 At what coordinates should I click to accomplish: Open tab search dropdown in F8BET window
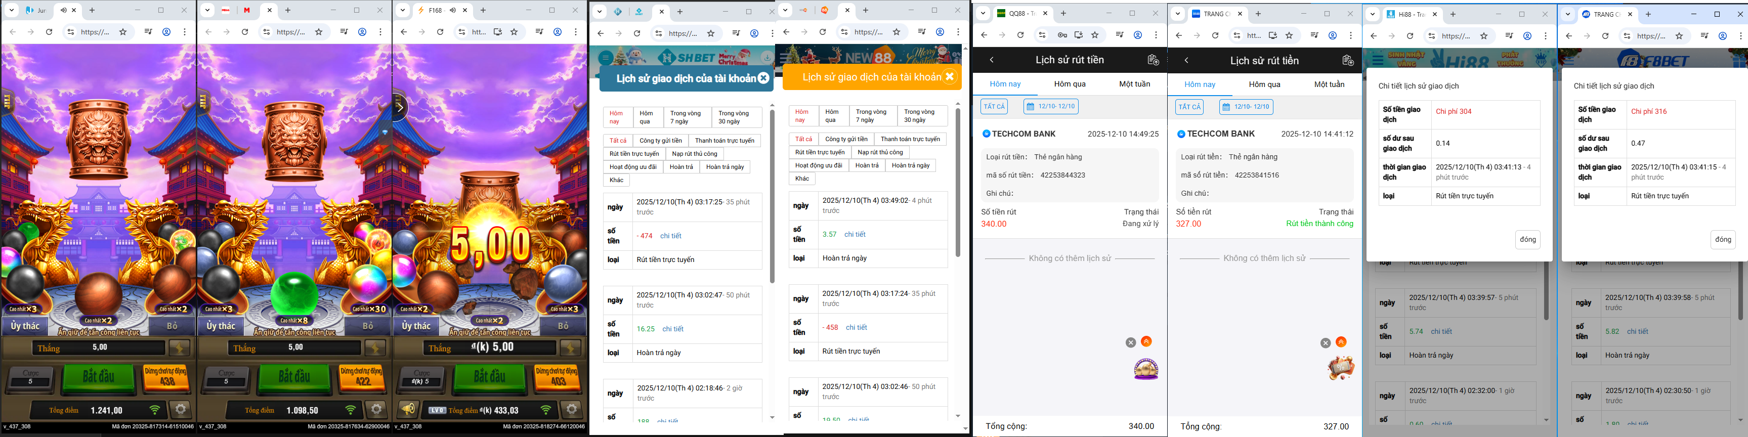pyautogui.click(x=1568, y=14)
